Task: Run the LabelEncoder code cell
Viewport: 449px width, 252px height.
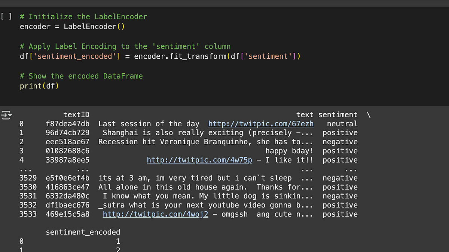Action: click(x=6, y=17)
